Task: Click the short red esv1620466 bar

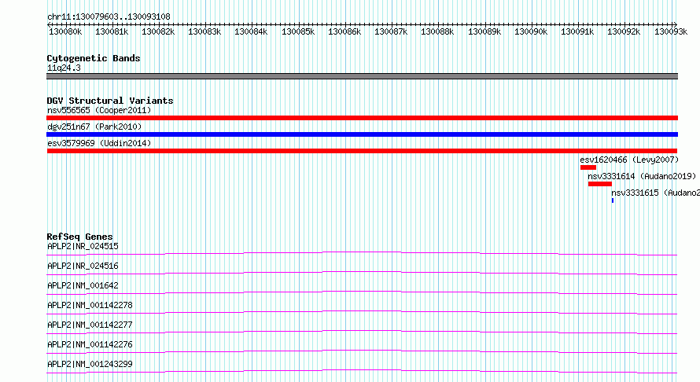Action: pos(588,167)
